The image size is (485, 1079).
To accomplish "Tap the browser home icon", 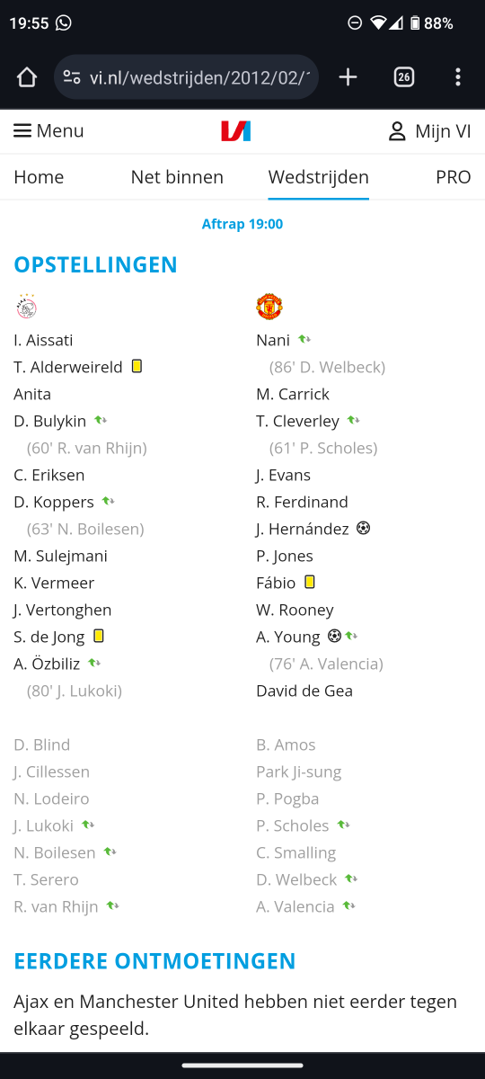I will (27, 77).
